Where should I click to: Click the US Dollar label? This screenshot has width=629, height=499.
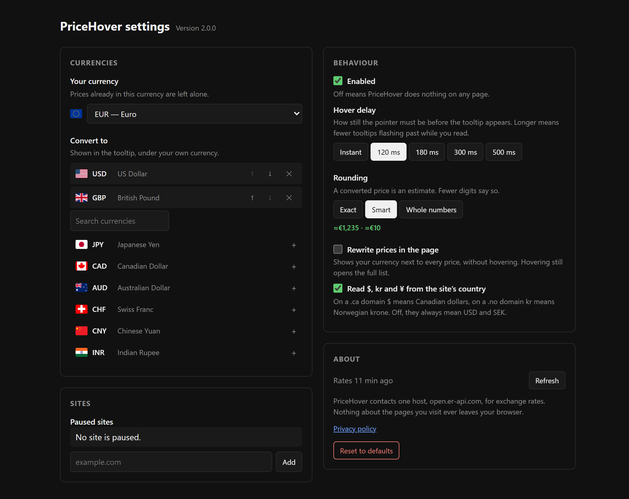[x=132, y=174]
